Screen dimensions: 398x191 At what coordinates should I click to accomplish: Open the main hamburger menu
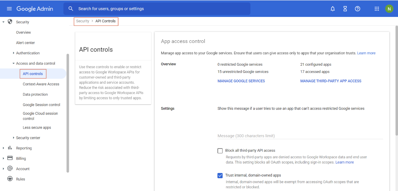[9, 9]
